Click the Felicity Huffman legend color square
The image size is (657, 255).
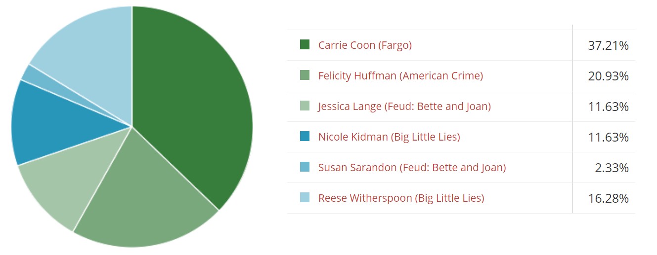coord(305,75)
